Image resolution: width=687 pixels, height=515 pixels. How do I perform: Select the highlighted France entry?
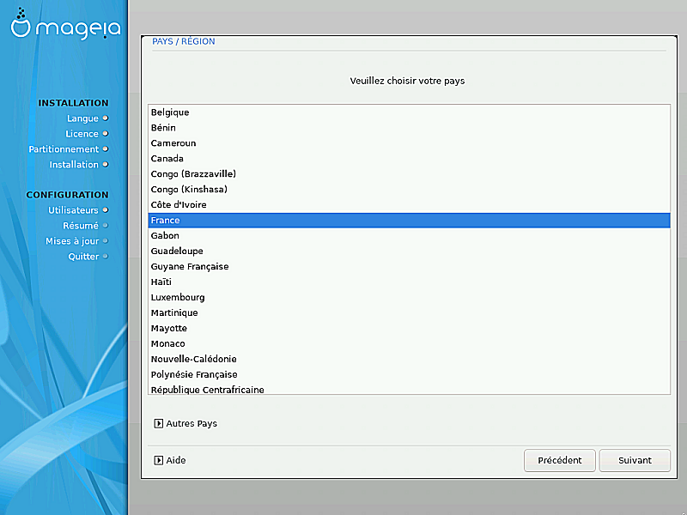tap(166, 221)
